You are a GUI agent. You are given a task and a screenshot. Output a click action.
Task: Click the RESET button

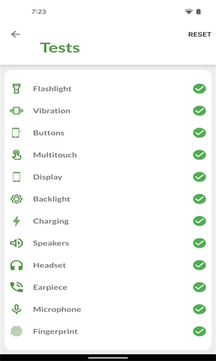199,34
